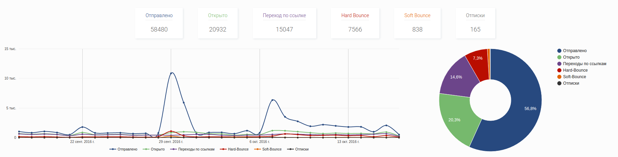Toggle Soft-Bounce series label under the line chart

coord(272,149)
